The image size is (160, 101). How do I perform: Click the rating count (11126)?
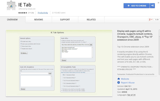pyautogui.click(x=31, y=13)
